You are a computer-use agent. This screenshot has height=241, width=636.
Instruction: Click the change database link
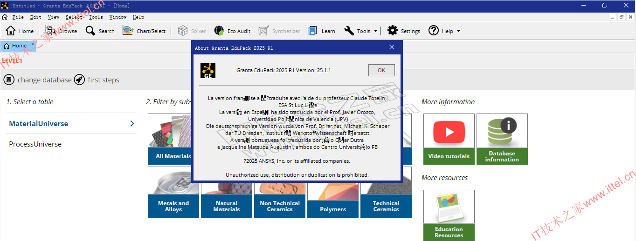click(x=45, y=80)
